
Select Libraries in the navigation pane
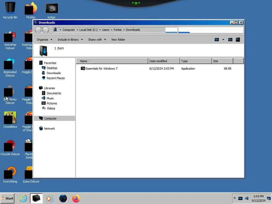[x=49, y=88]
